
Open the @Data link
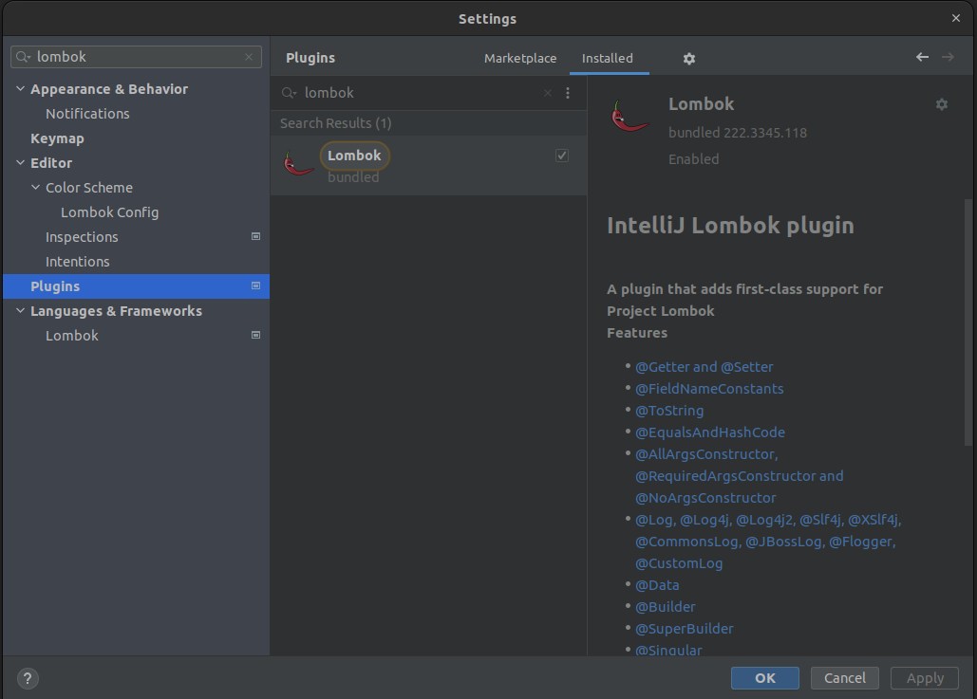(657, 585)
